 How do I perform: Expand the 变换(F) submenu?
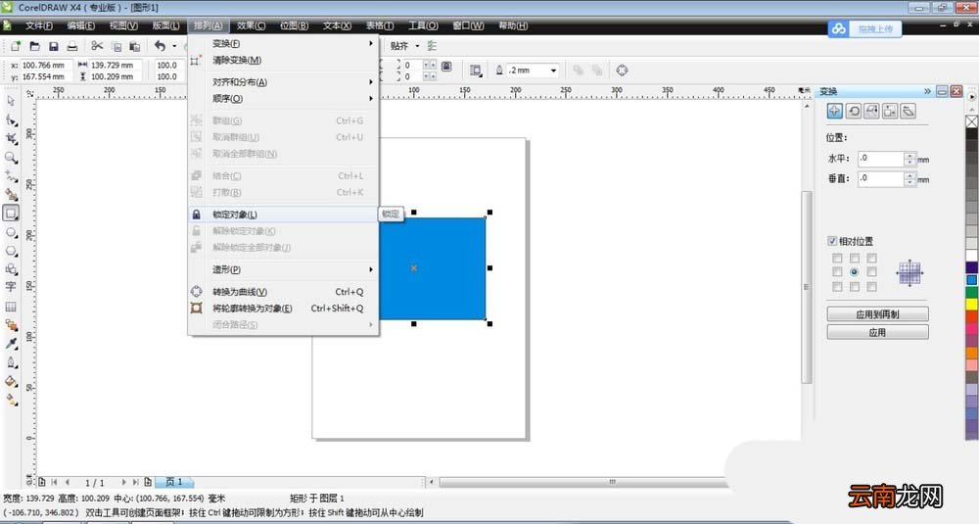tap(284, 44)
